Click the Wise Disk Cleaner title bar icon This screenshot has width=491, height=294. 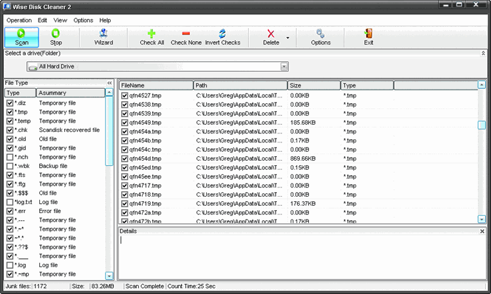(x=7, y=7)
